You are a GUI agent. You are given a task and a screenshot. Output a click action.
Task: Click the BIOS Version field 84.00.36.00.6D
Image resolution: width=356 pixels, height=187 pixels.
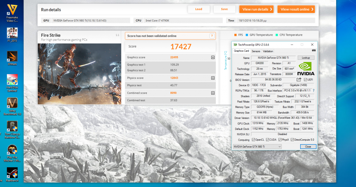(273, 80)
